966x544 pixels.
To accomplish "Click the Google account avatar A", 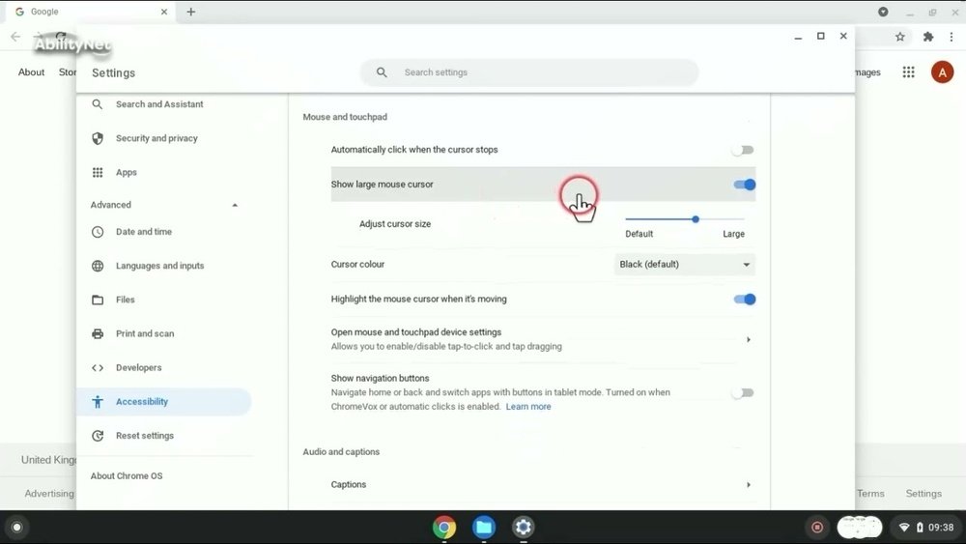I will [942, 72].
